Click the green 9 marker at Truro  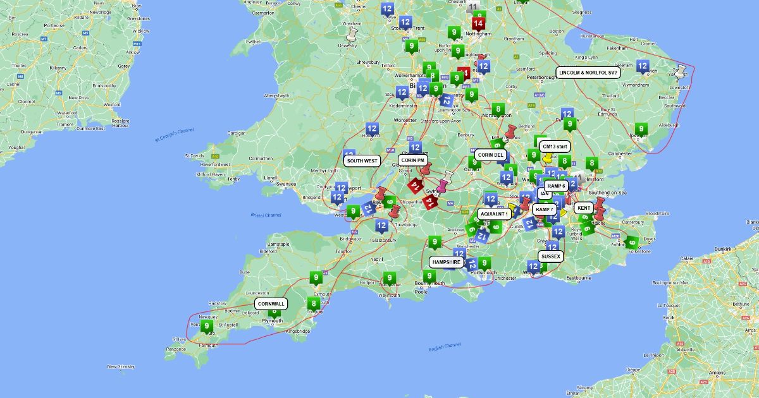point(206,327)
